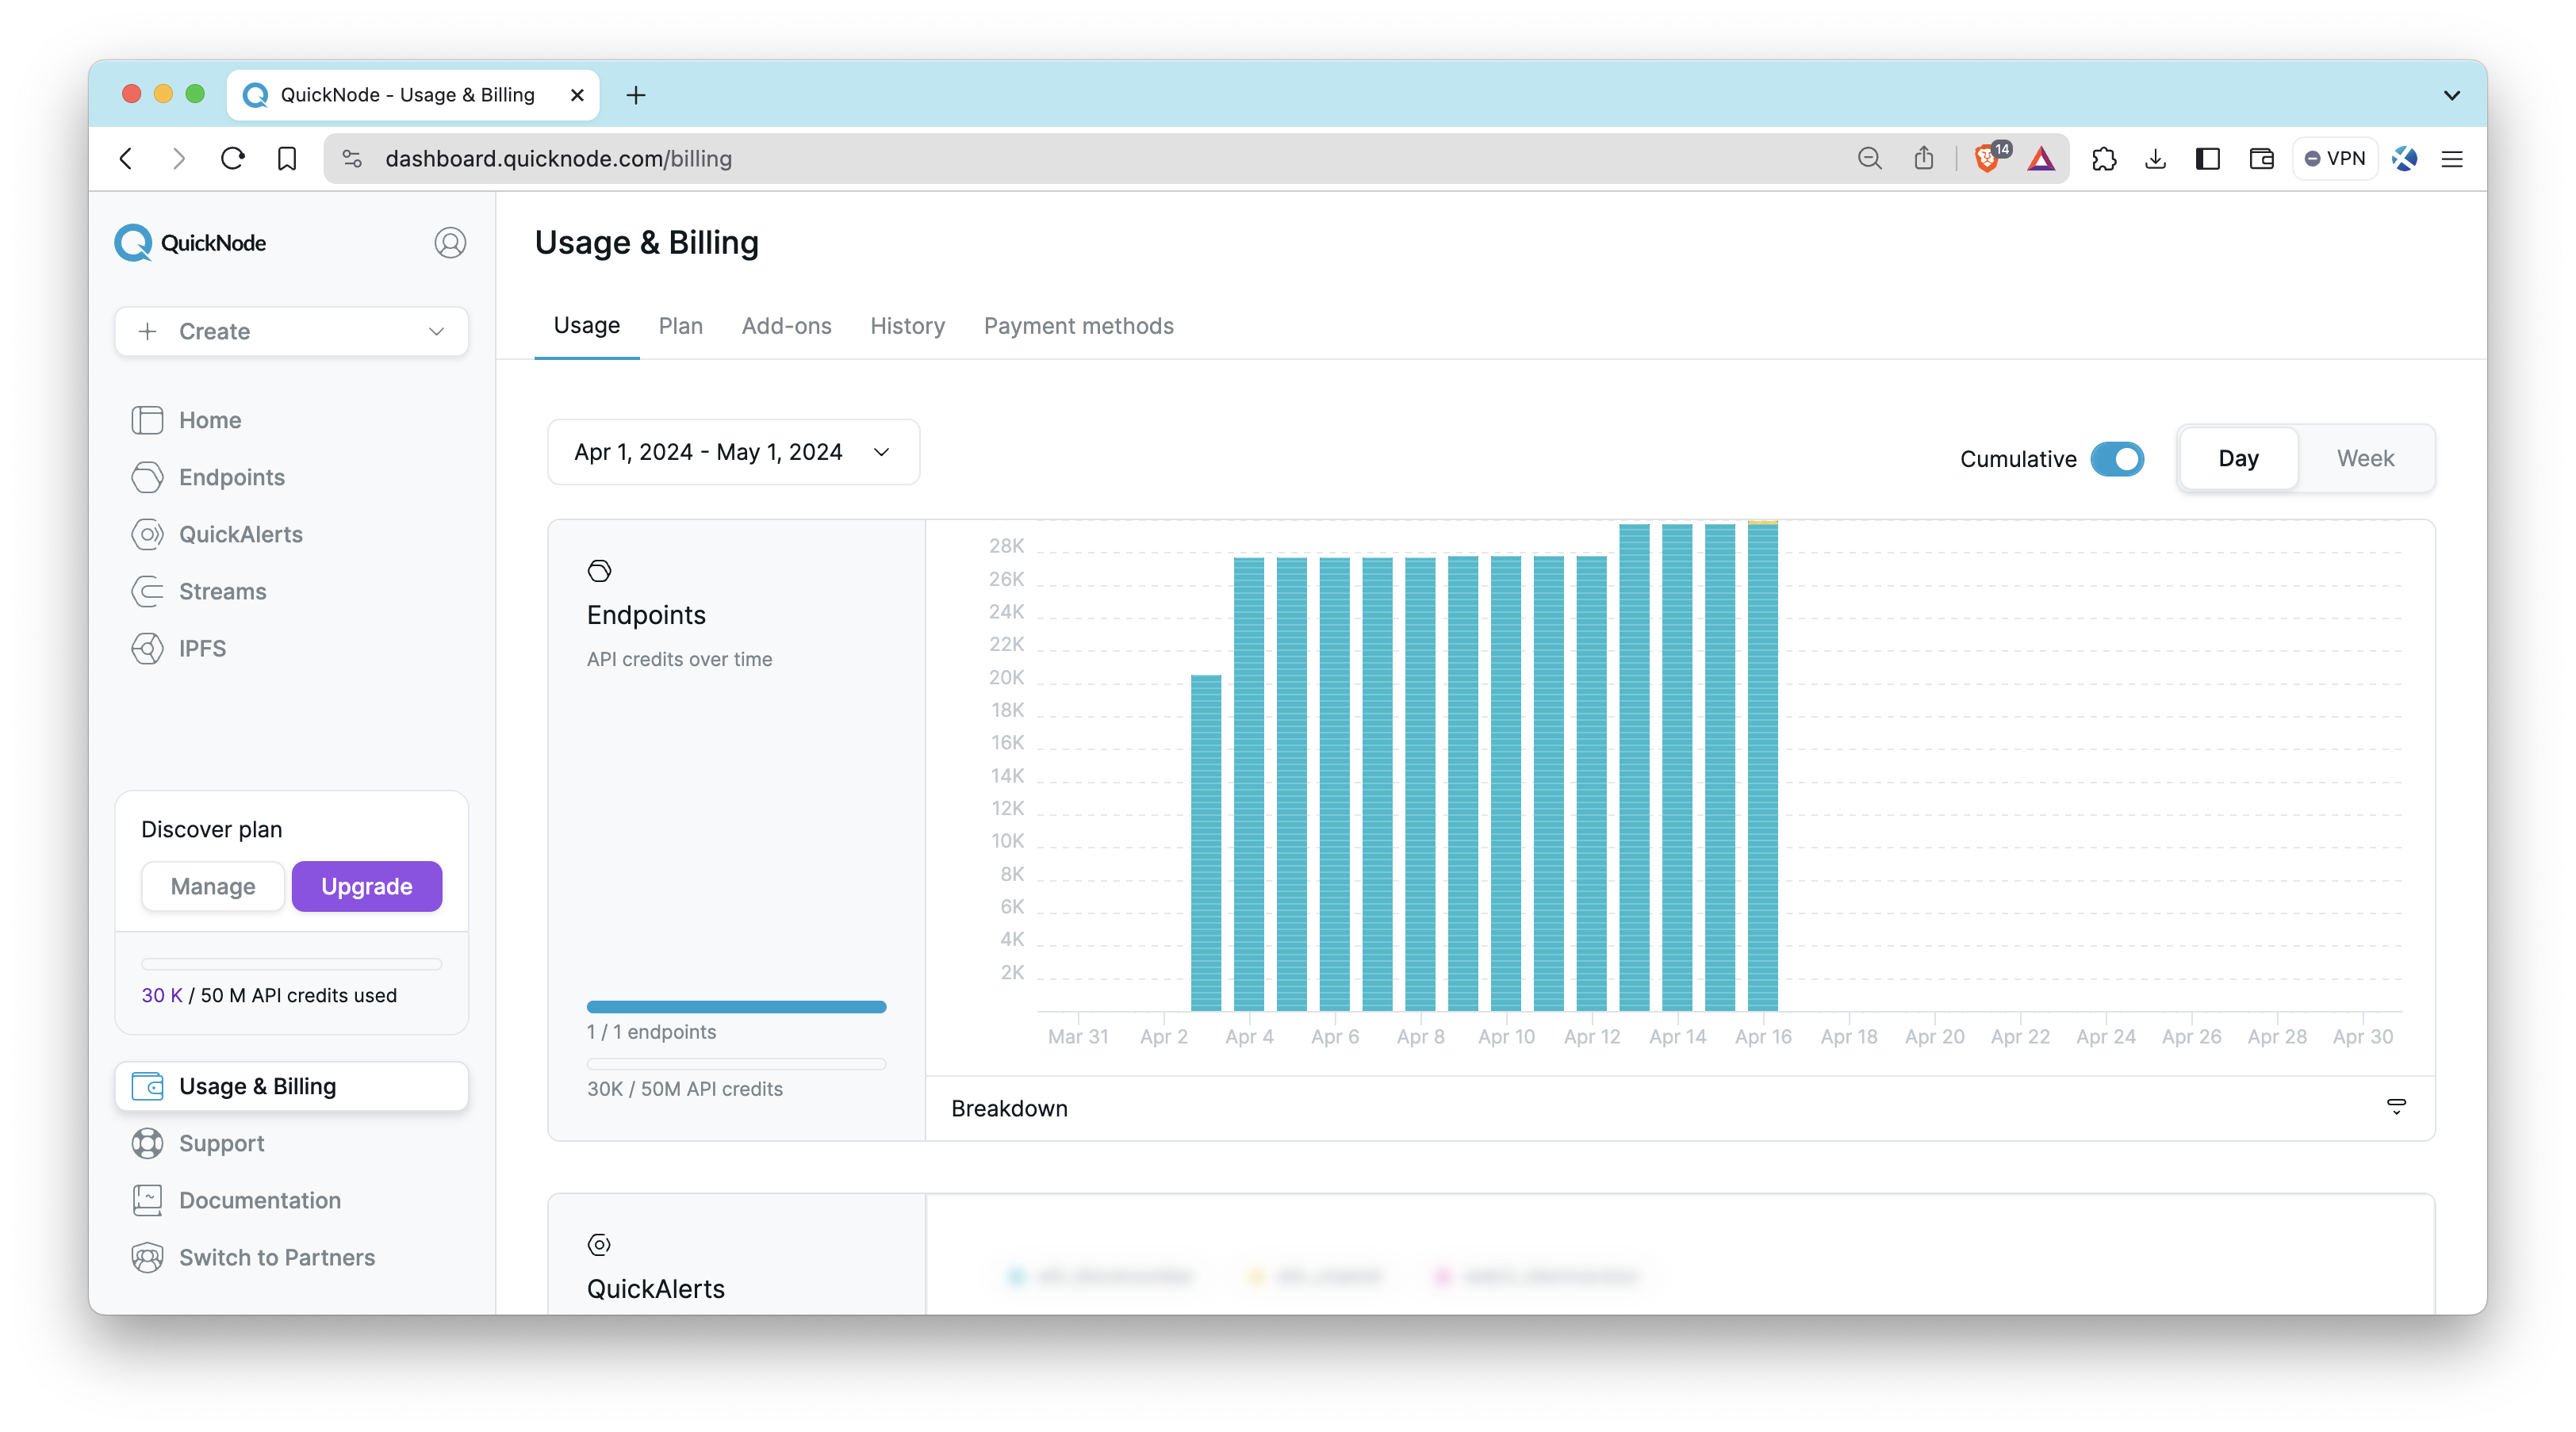This screenshot has width=2576, height=1432.
Task: Click the QuickAlerts icon in sidebar
Action: pyautogui.click(x=148, y=533)
